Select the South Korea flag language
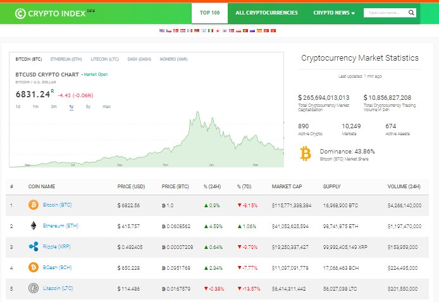439x302 pixels. click(x=225, y=30)
